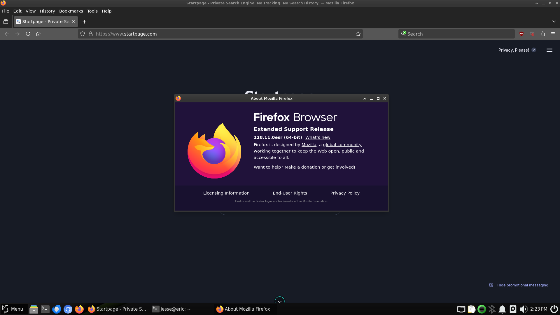Open Firefox View tab overview icon
Screen dimensions: 560x315
6,22
